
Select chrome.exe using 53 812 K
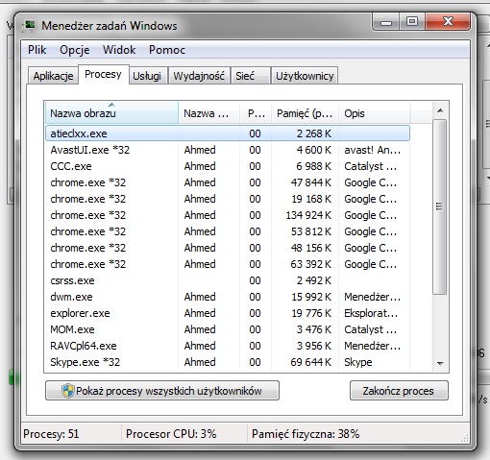[228, 231]
